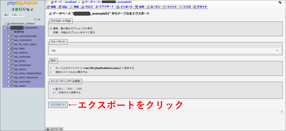The width and height of the screenshot is (286, 131).
Task: Open the SQL format dropdown
Action: [165, 51]
